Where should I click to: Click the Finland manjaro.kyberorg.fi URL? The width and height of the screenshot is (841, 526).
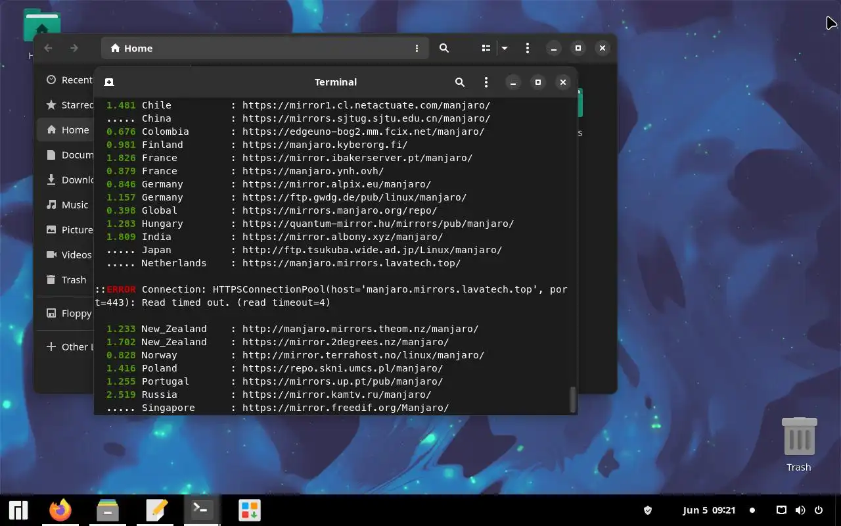coord(325,145)
